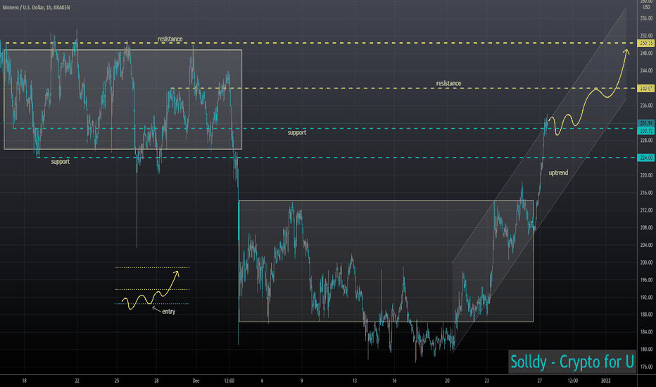656x387 pixels.
Task: Click date 28 on the time axis
Action: (x=156, y=381)
